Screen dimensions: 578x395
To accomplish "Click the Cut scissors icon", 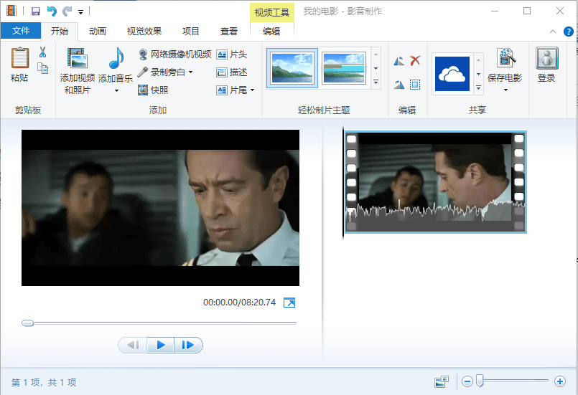I will click(x=43, y=52).
